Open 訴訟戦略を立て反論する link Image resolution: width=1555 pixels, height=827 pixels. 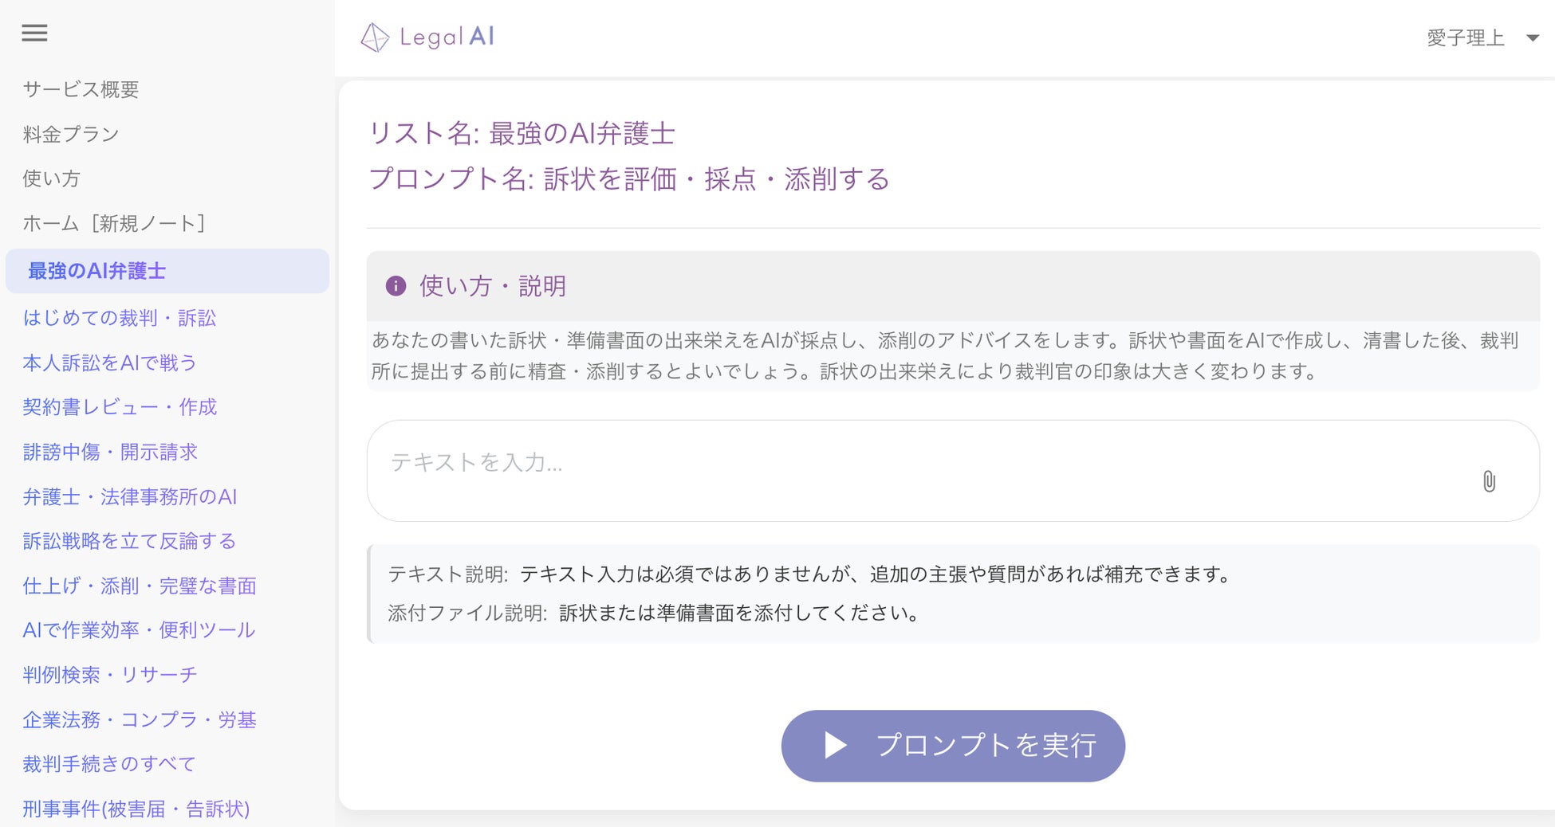(129, 541)
